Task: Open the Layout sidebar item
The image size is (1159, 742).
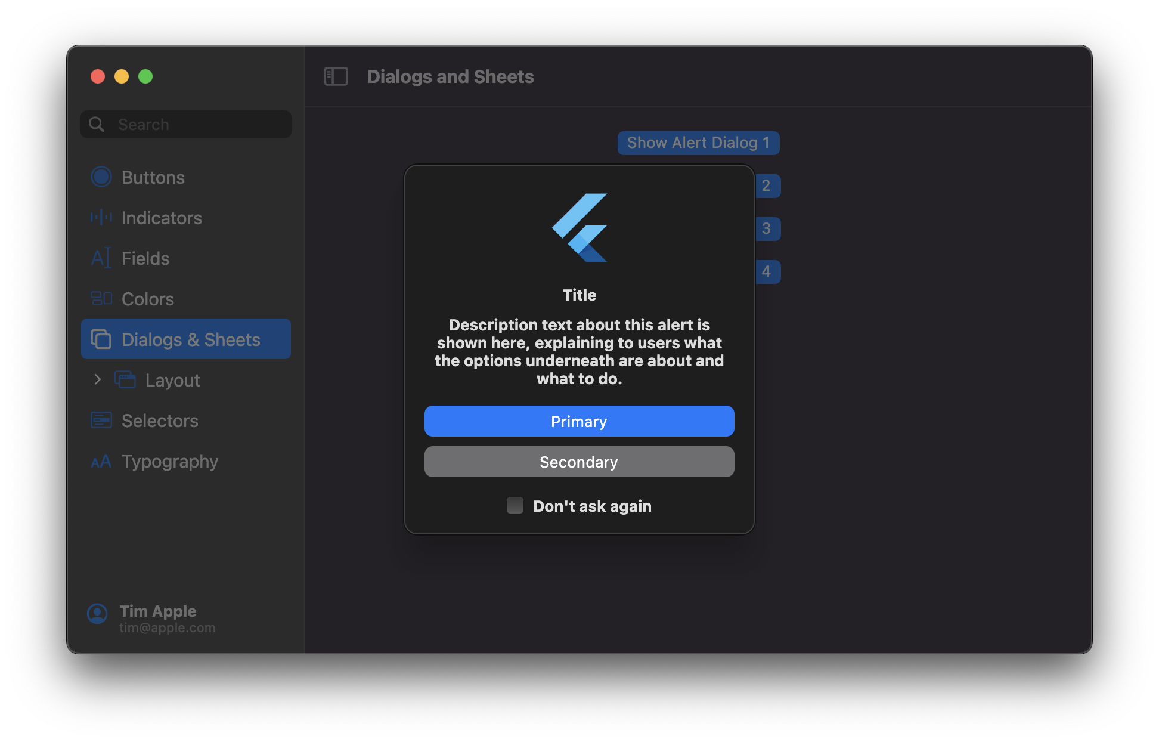Action: point(172,380)
